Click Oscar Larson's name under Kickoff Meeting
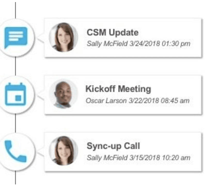 106,100
